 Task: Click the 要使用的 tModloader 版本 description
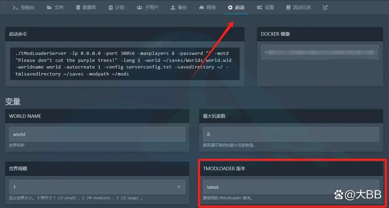point(228,198)
